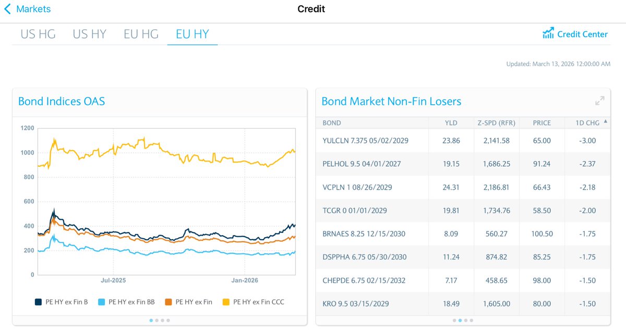Go to fourth page dot of Bond Indices OAS
The width and height of the screenshot is (626, 332).
click(x=168, y=321)
